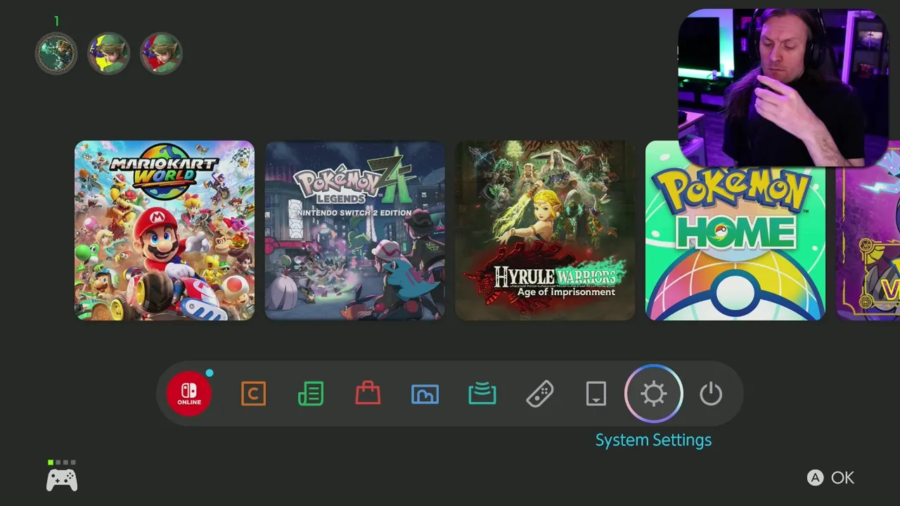
Task: Click the controller status icon bottom-left
Action: (62, 476)
